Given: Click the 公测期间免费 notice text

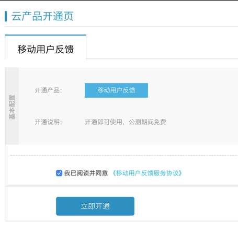Looking at the screenshot, I should pos(148,122).
